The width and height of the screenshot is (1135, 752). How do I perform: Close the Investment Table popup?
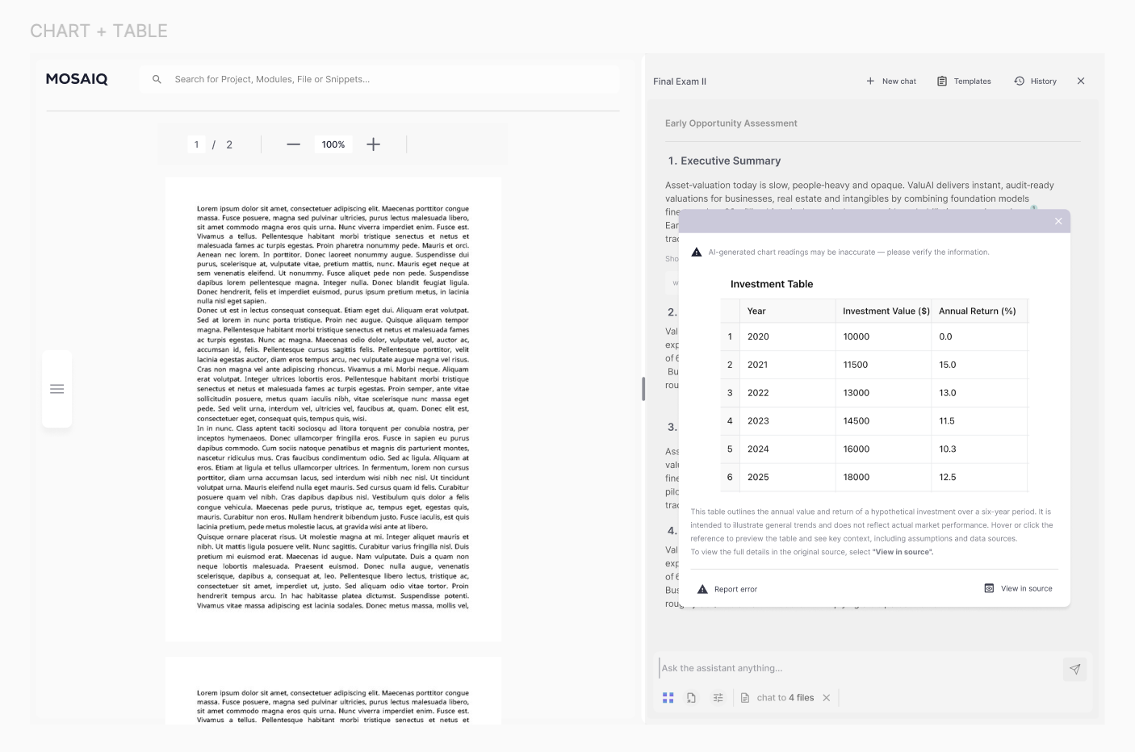coord(1058,221)
